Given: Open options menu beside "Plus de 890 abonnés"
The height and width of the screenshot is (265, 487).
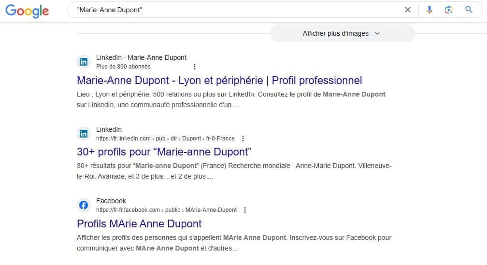Looking at the screenshot, I should [x=194, y=67].
